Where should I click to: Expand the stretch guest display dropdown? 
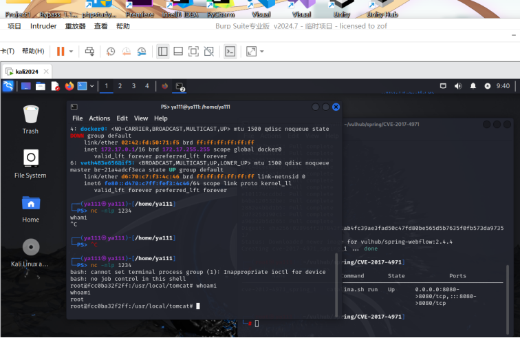pos(262,51)
